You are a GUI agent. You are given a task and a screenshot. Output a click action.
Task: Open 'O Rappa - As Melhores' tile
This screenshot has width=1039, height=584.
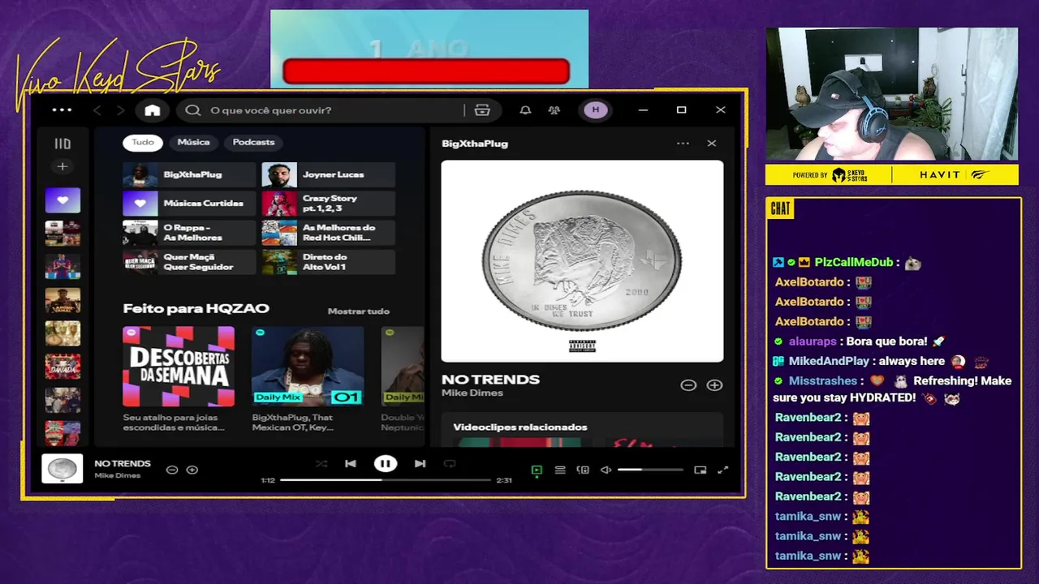[x=189, y=233]
